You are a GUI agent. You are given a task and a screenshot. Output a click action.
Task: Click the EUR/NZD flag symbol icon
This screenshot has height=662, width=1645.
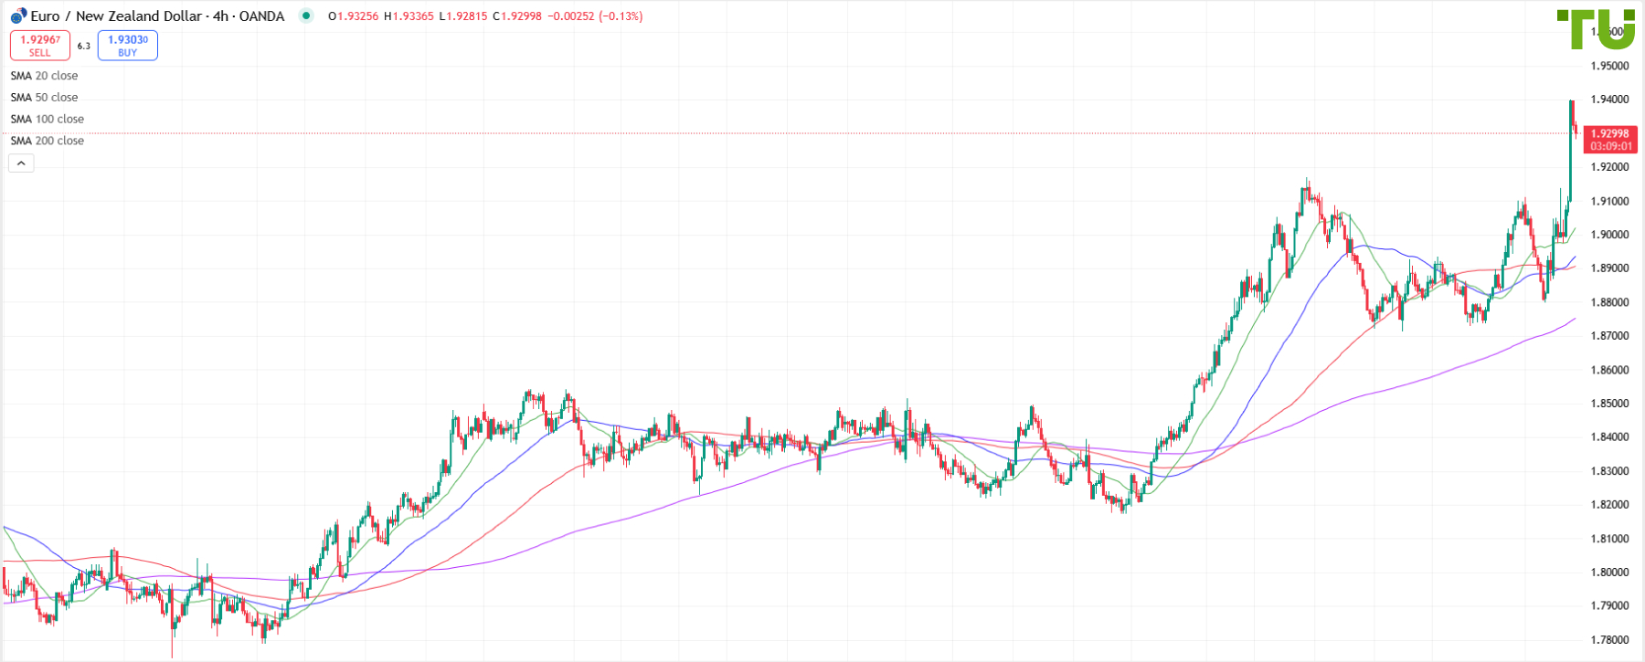coord(18,16)
